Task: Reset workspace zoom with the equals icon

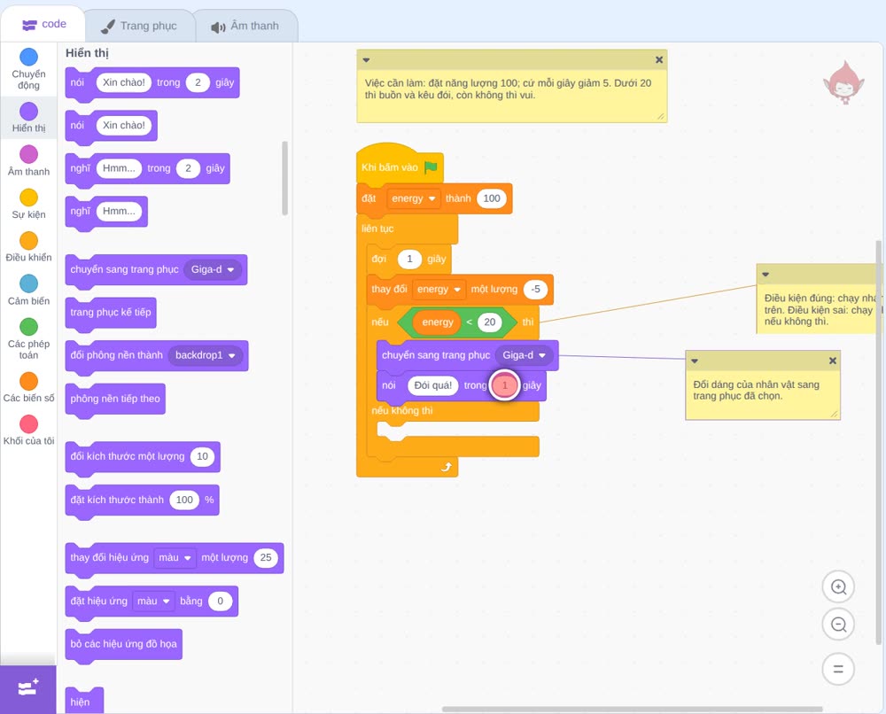Action: pos(838,669)
